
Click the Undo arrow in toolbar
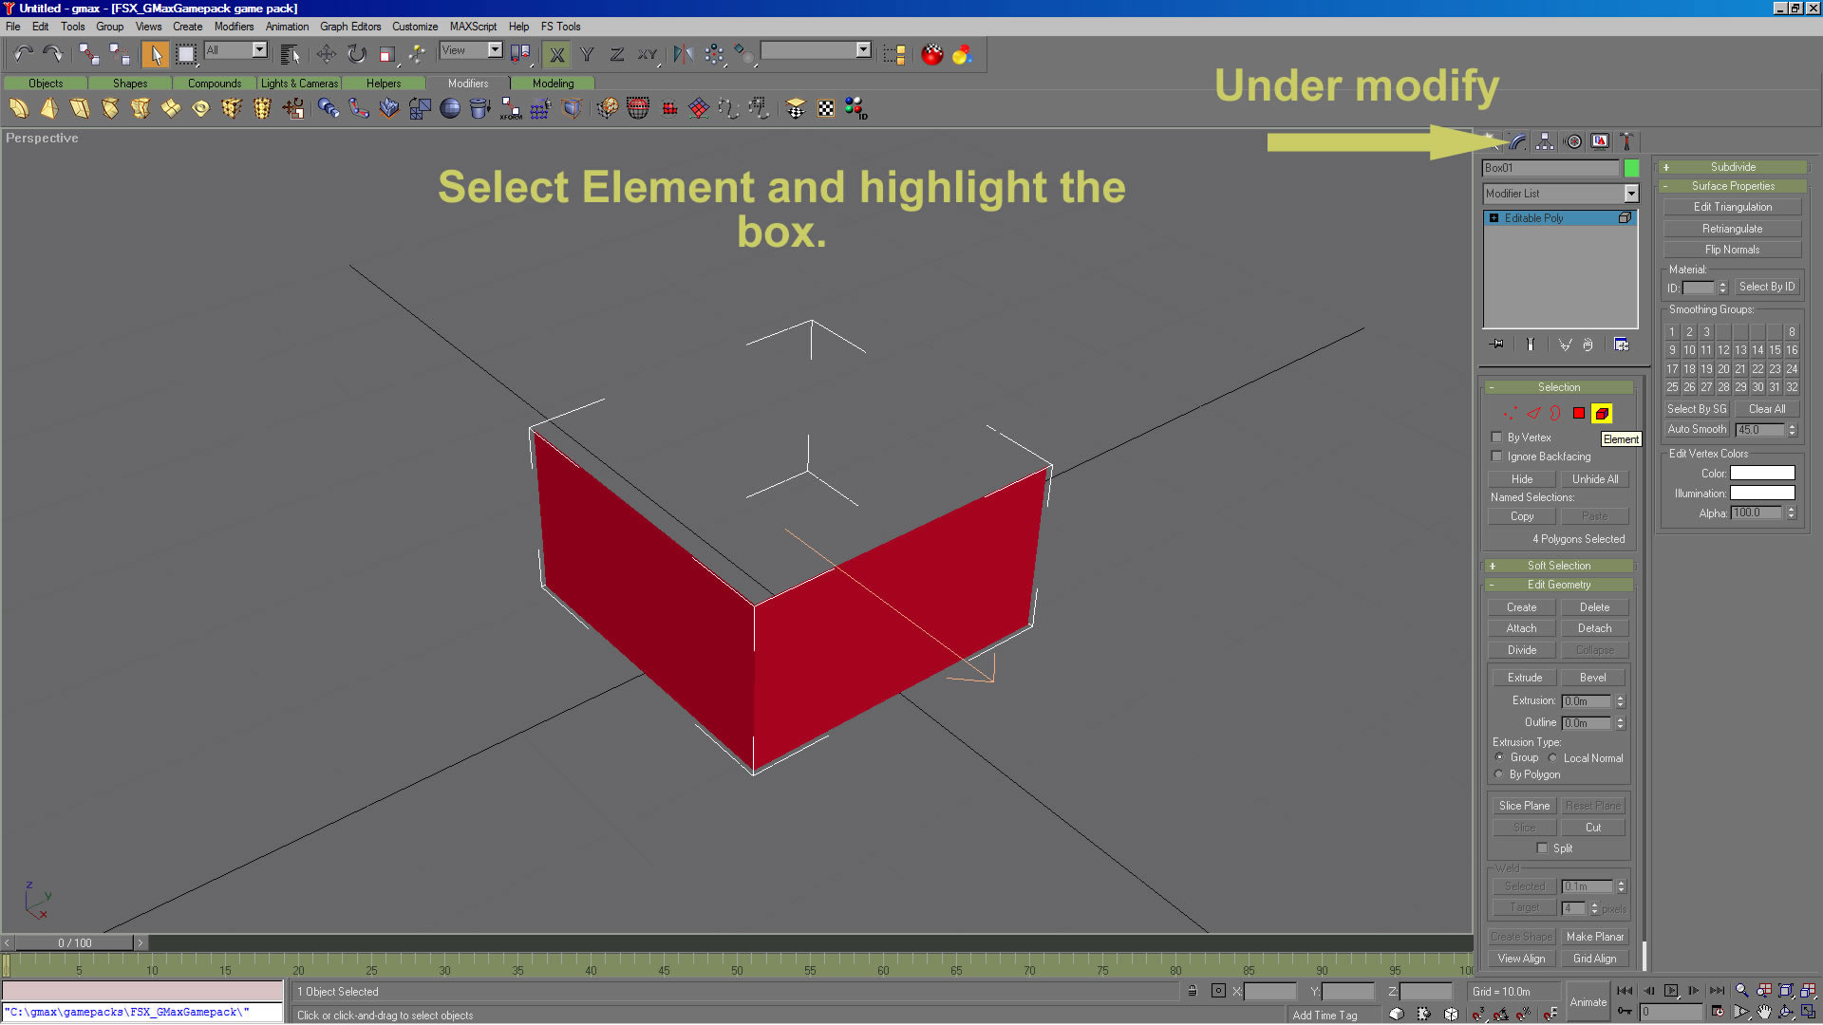coord(23,54)
